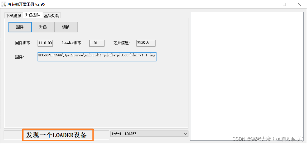The image size is (307, 144).
Task: Open the 1-3-4 :LOADER device dropdown
Action: coord(149,134)
